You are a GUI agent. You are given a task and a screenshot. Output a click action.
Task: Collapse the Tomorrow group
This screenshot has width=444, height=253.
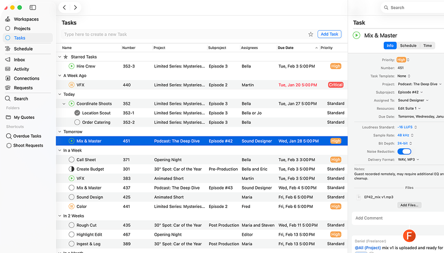click(60, 132)
